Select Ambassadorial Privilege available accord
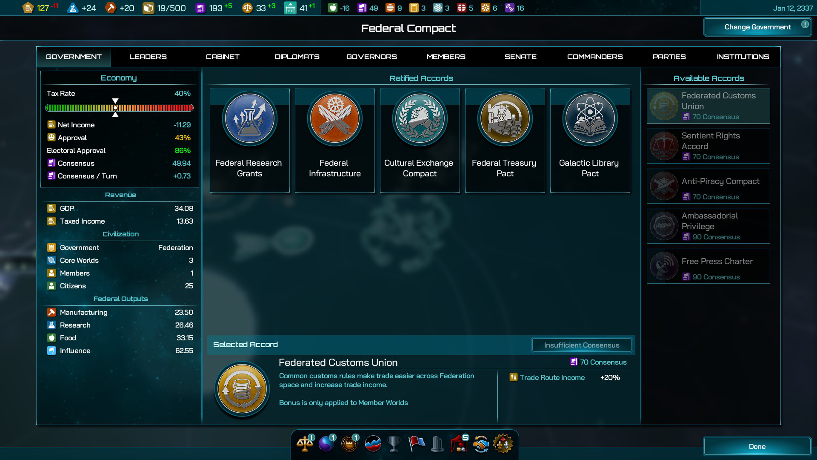Viewport: 817px width, 460px height. click(708, 226)
